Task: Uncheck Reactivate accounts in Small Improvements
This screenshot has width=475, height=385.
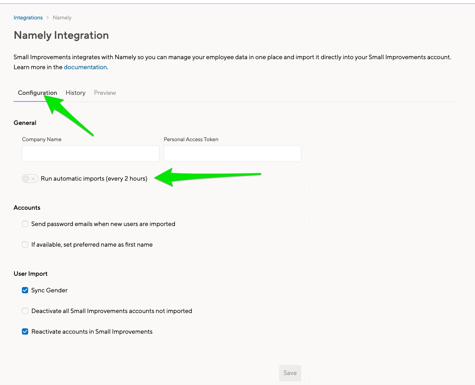Action: (x=25, y=331)
